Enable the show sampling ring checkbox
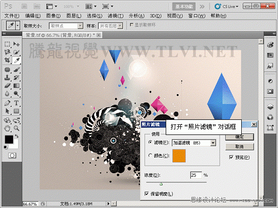 [131, 25]
